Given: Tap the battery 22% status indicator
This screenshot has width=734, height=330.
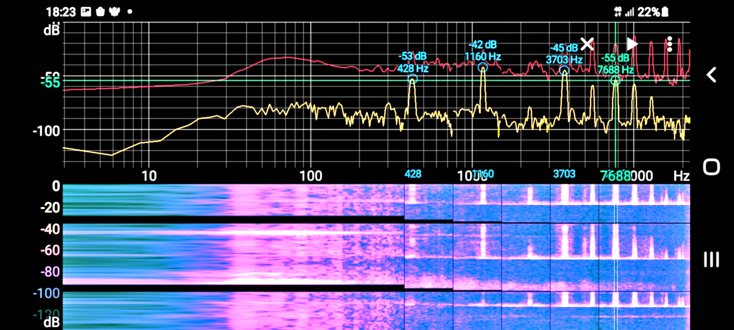Looking at the screenshot, I should pyautogui.click(x=652, y=12).
